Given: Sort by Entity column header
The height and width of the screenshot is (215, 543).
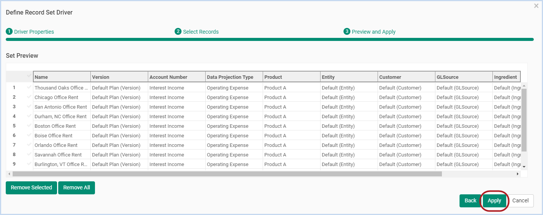Looking at the screenshot, I should (x=349, y=77).
